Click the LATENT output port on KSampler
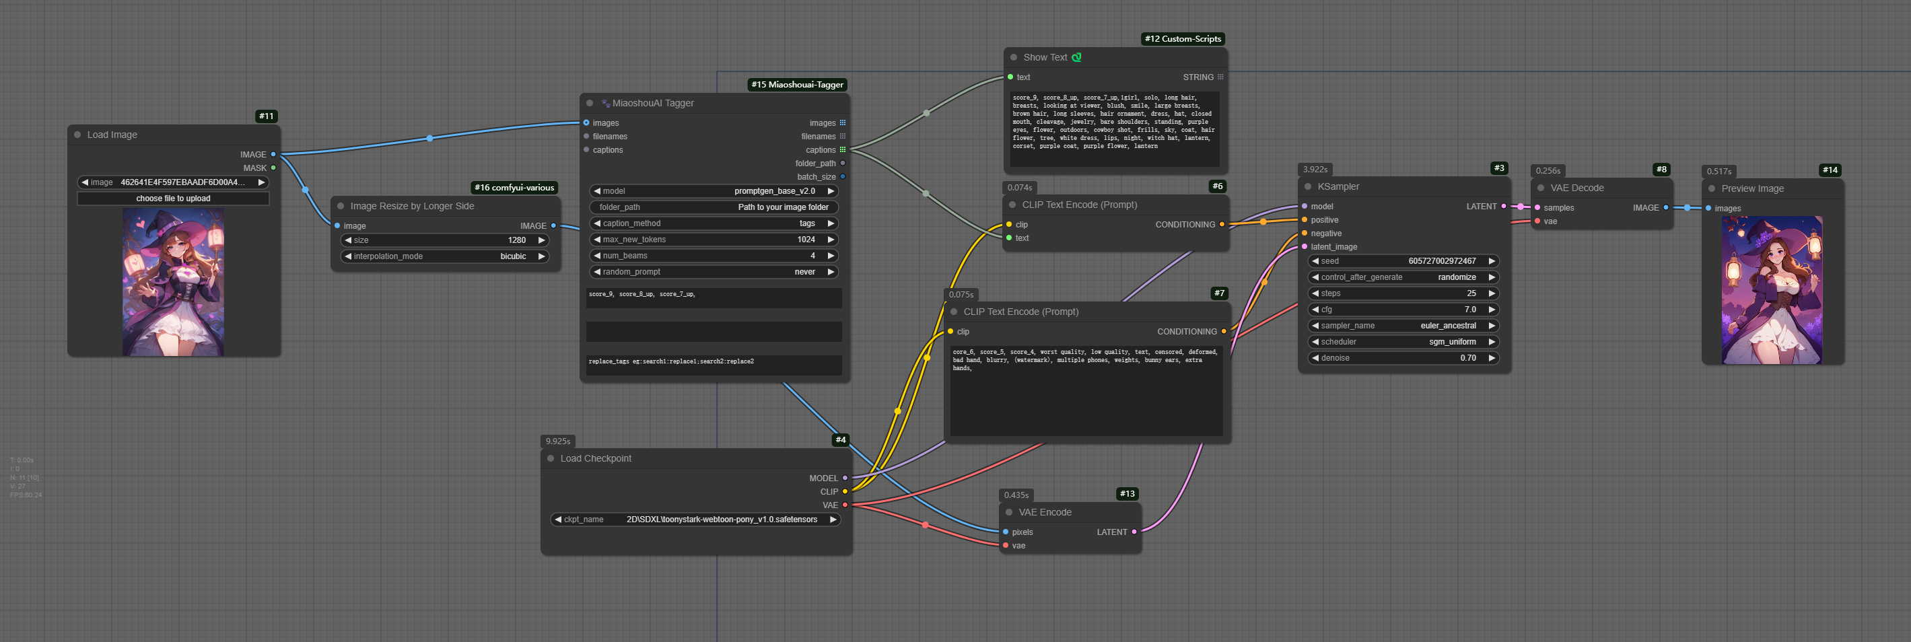Viewport: 1911px width, 642px height. click(x=1504, y=206)
